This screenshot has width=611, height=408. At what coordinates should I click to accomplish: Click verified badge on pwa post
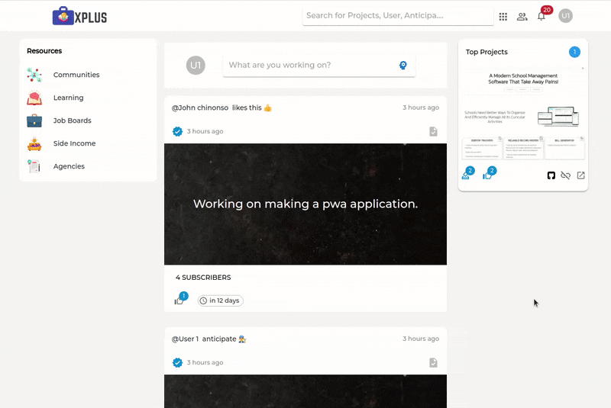(177, 131)
